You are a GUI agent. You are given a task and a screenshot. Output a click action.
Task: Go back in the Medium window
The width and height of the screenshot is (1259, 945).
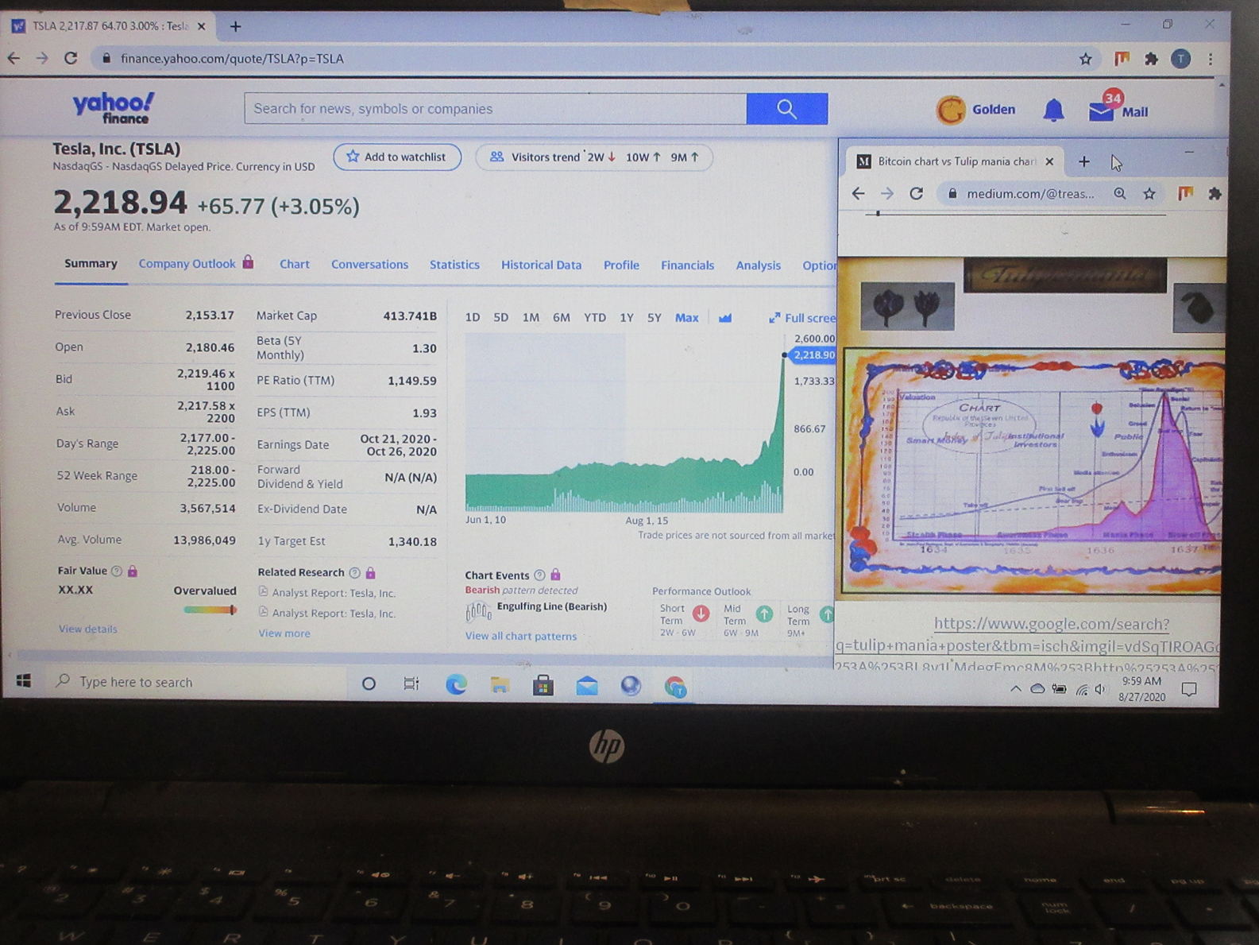[859, 193]
